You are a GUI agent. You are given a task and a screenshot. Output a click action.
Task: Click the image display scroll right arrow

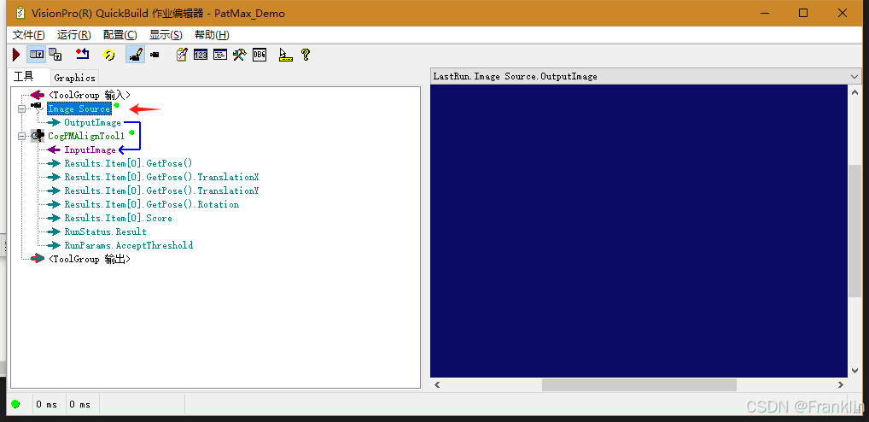click(841, 385)
